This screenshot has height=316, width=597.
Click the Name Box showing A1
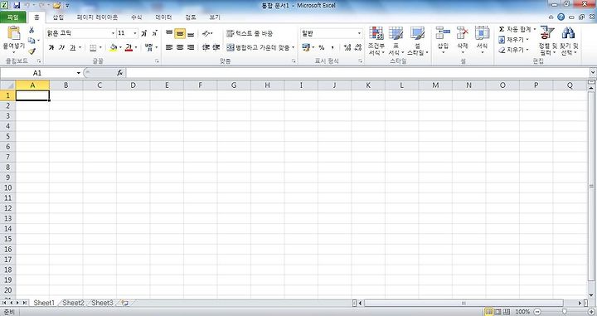(x=37, y=73)
